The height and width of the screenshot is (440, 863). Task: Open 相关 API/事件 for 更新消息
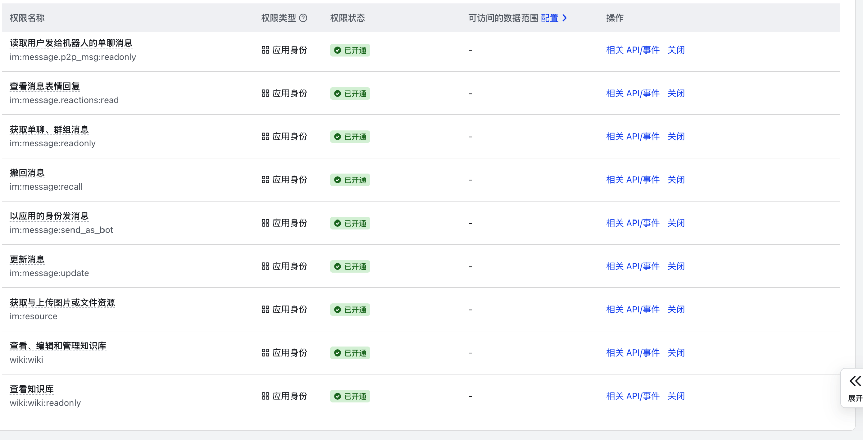[x=632, y=266]
